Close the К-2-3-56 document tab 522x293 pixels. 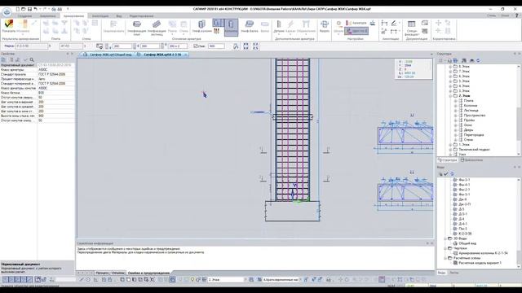(x=186, y=55)
